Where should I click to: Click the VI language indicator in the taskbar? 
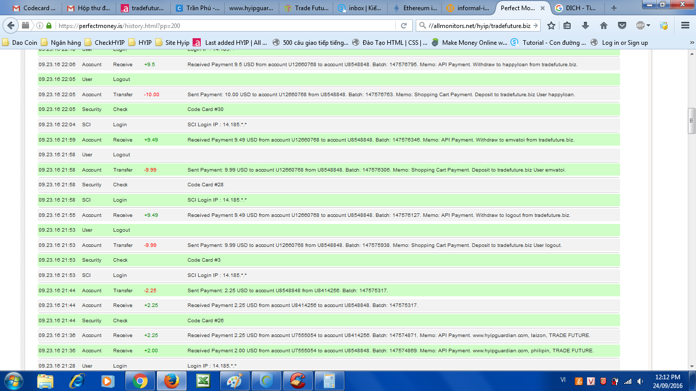(563, 380)
